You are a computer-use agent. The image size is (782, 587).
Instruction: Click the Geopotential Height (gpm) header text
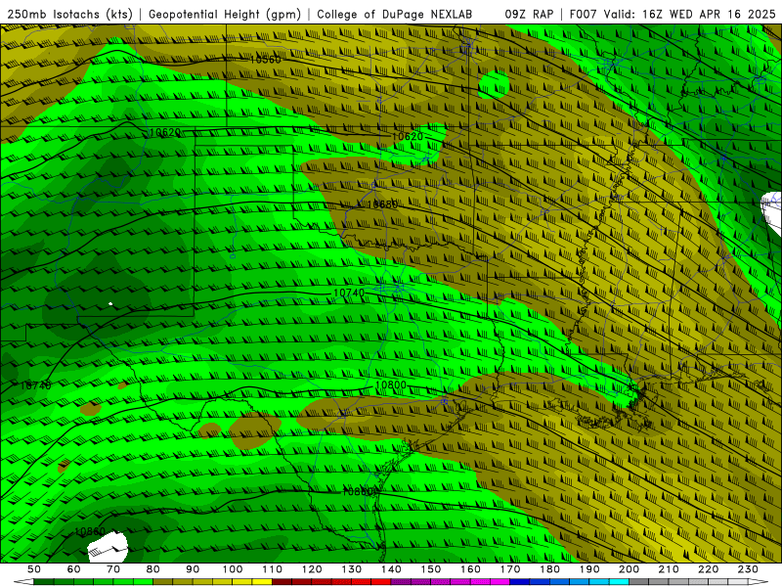click(225, 14)
